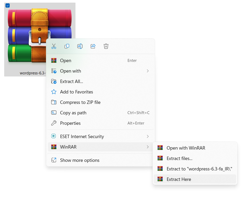The image size is (245, 201).
Task: Select Compress to ZIP file
Action: [x=101, y=102]
